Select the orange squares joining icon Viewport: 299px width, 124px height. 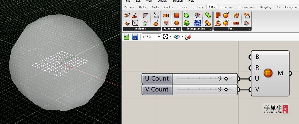tap(236, 23)
